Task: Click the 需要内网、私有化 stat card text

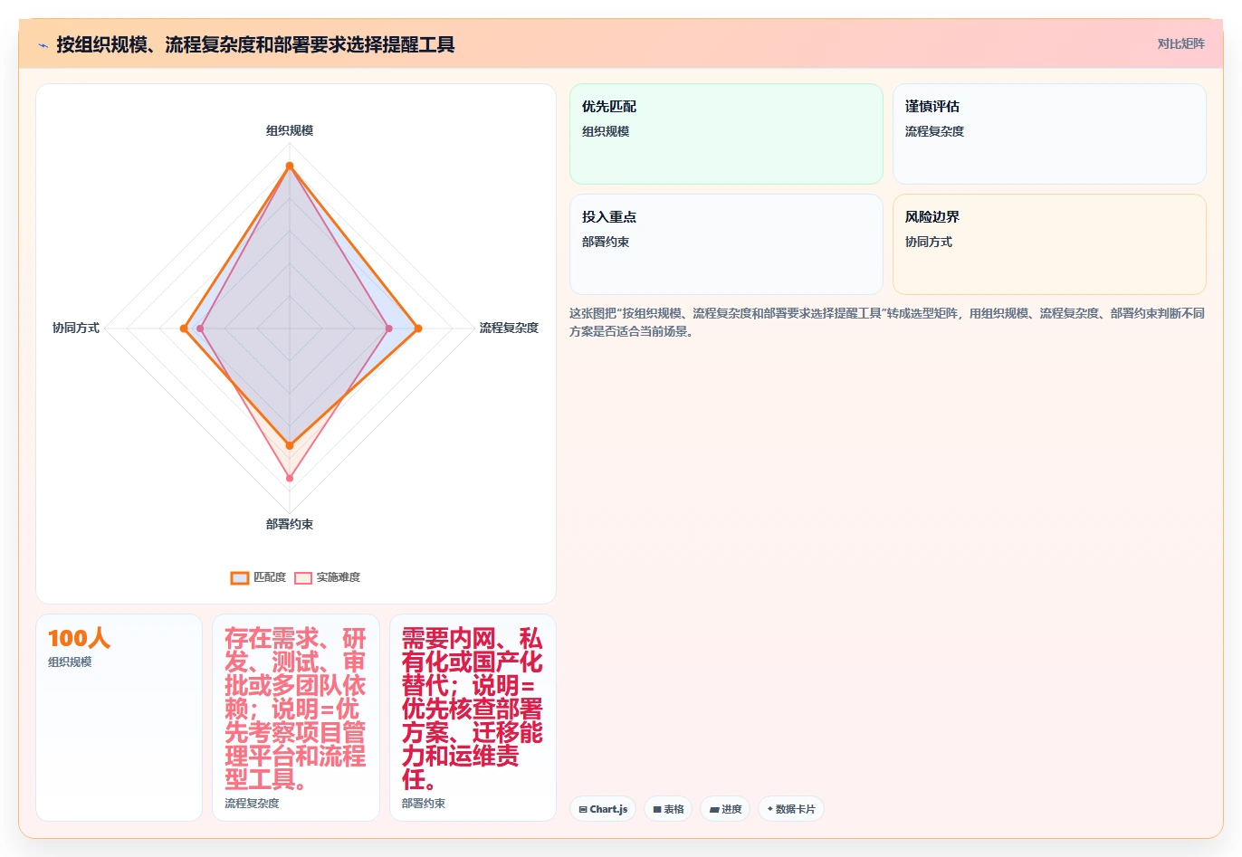Action: [x=473, y=709]
